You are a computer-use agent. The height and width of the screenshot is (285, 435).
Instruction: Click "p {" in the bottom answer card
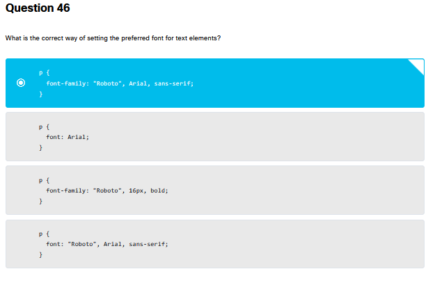(42, 234)
